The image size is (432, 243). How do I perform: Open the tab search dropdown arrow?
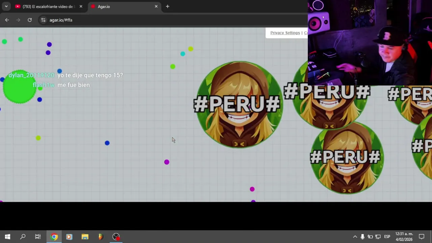[6, 6]
